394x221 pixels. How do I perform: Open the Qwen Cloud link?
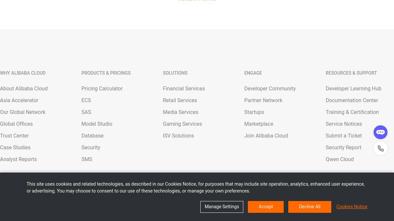pyautogui.click(x=339, y=159)
